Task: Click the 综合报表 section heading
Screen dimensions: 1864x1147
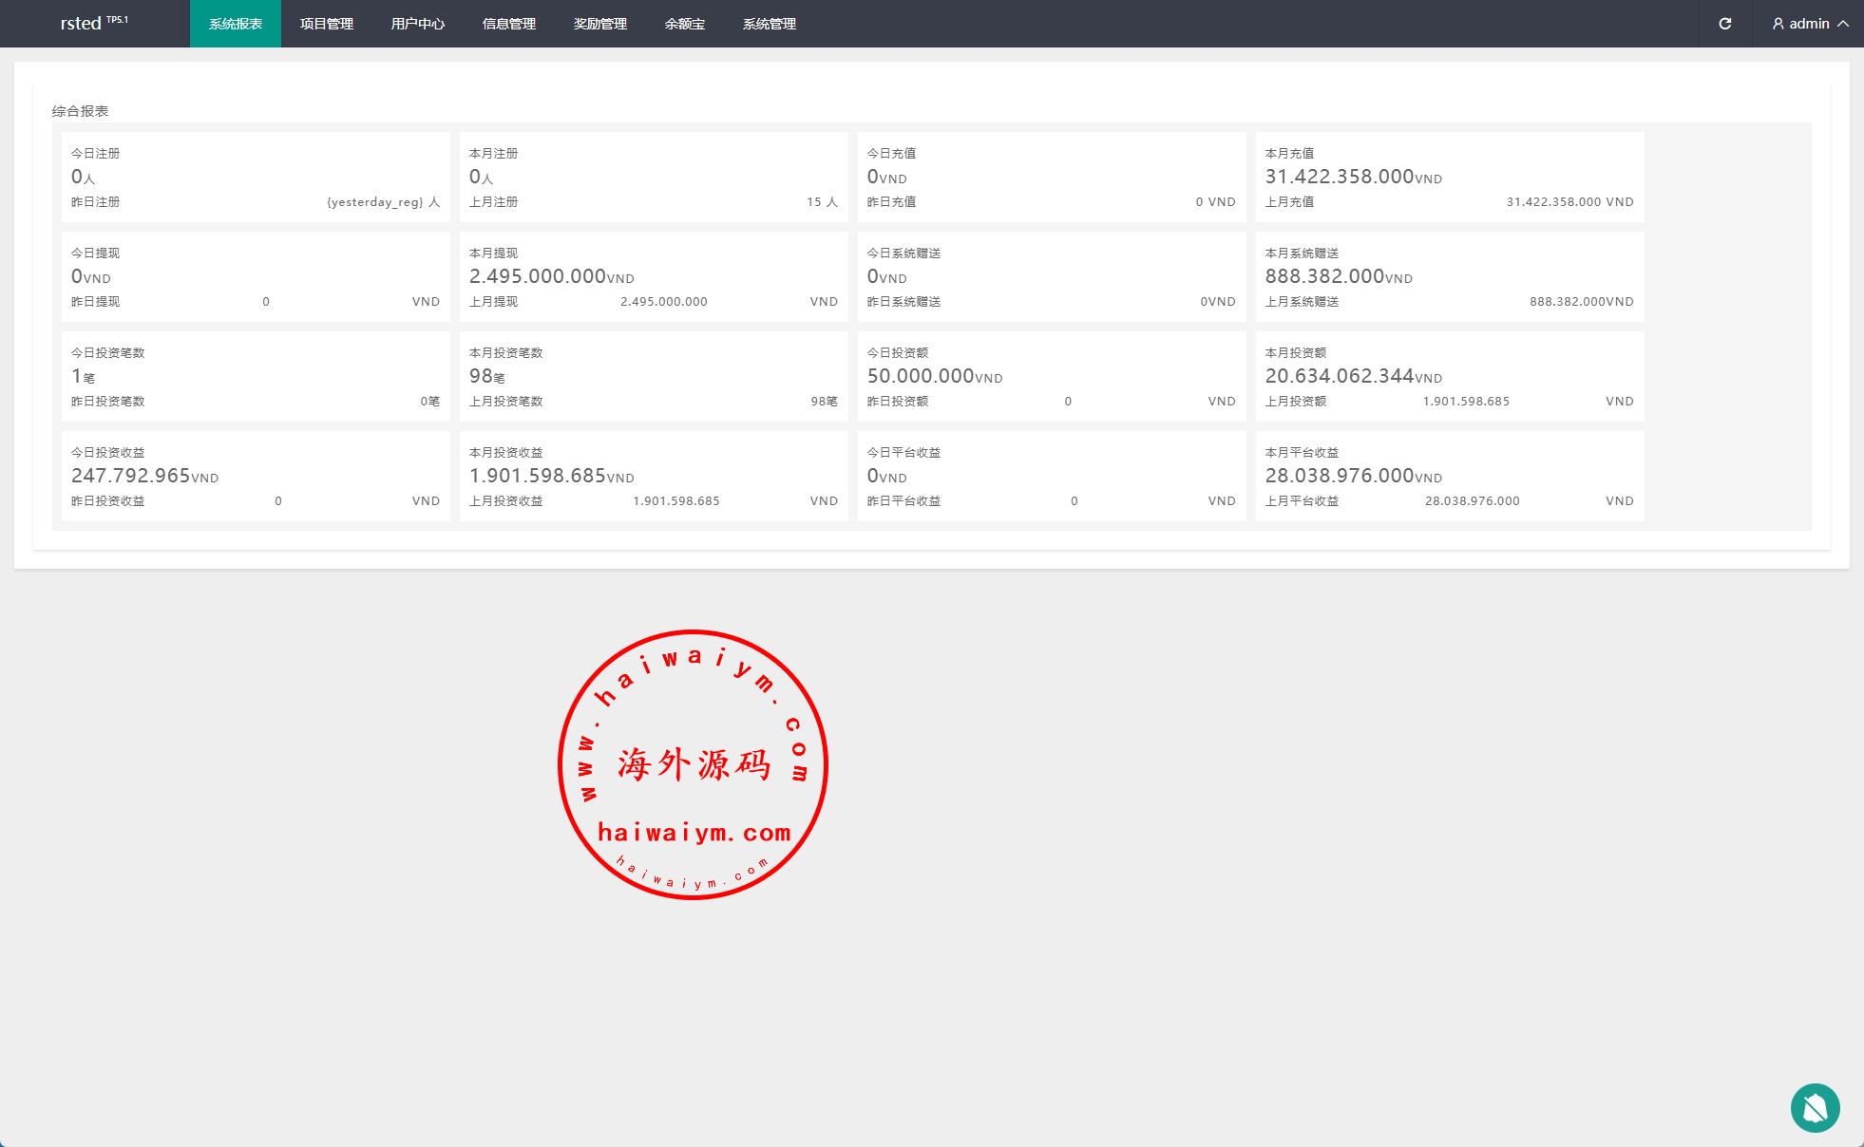Action: [81, 111]
